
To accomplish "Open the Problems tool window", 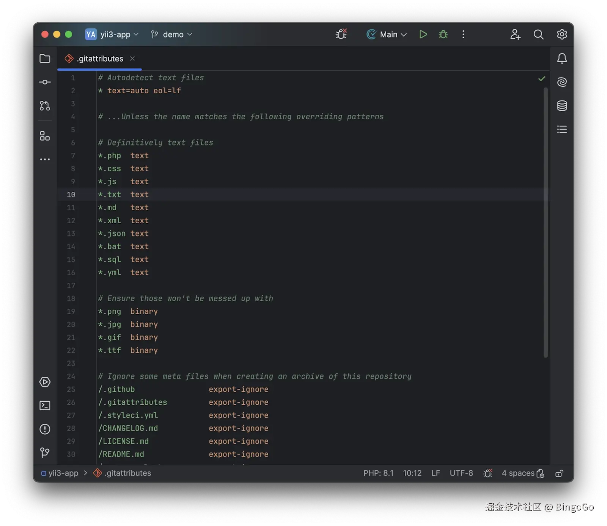I will 45,429.
